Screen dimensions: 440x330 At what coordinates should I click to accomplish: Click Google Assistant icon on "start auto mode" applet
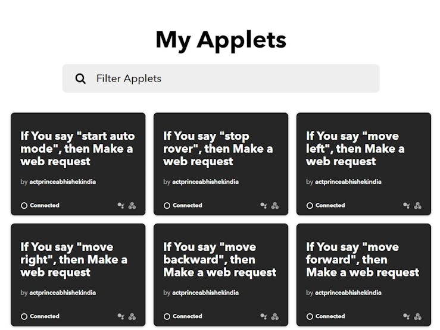(121, 206)
